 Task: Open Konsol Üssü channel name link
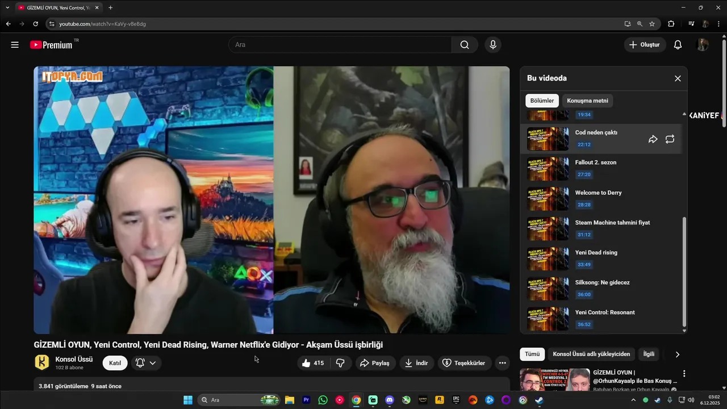(74, 360)
